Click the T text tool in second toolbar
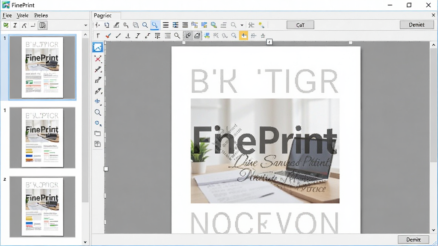 tap(98, 36)
